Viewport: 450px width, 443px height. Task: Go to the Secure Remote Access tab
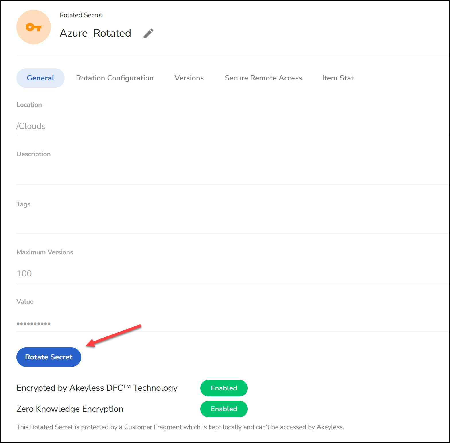tap(263, 78)
